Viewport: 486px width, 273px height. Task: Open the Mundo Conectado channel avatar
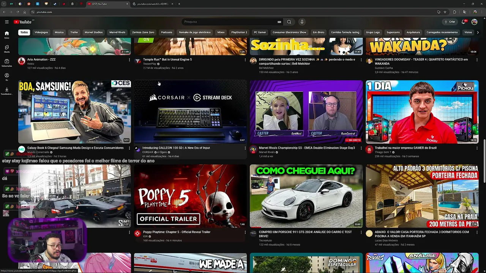pos(22,149)
